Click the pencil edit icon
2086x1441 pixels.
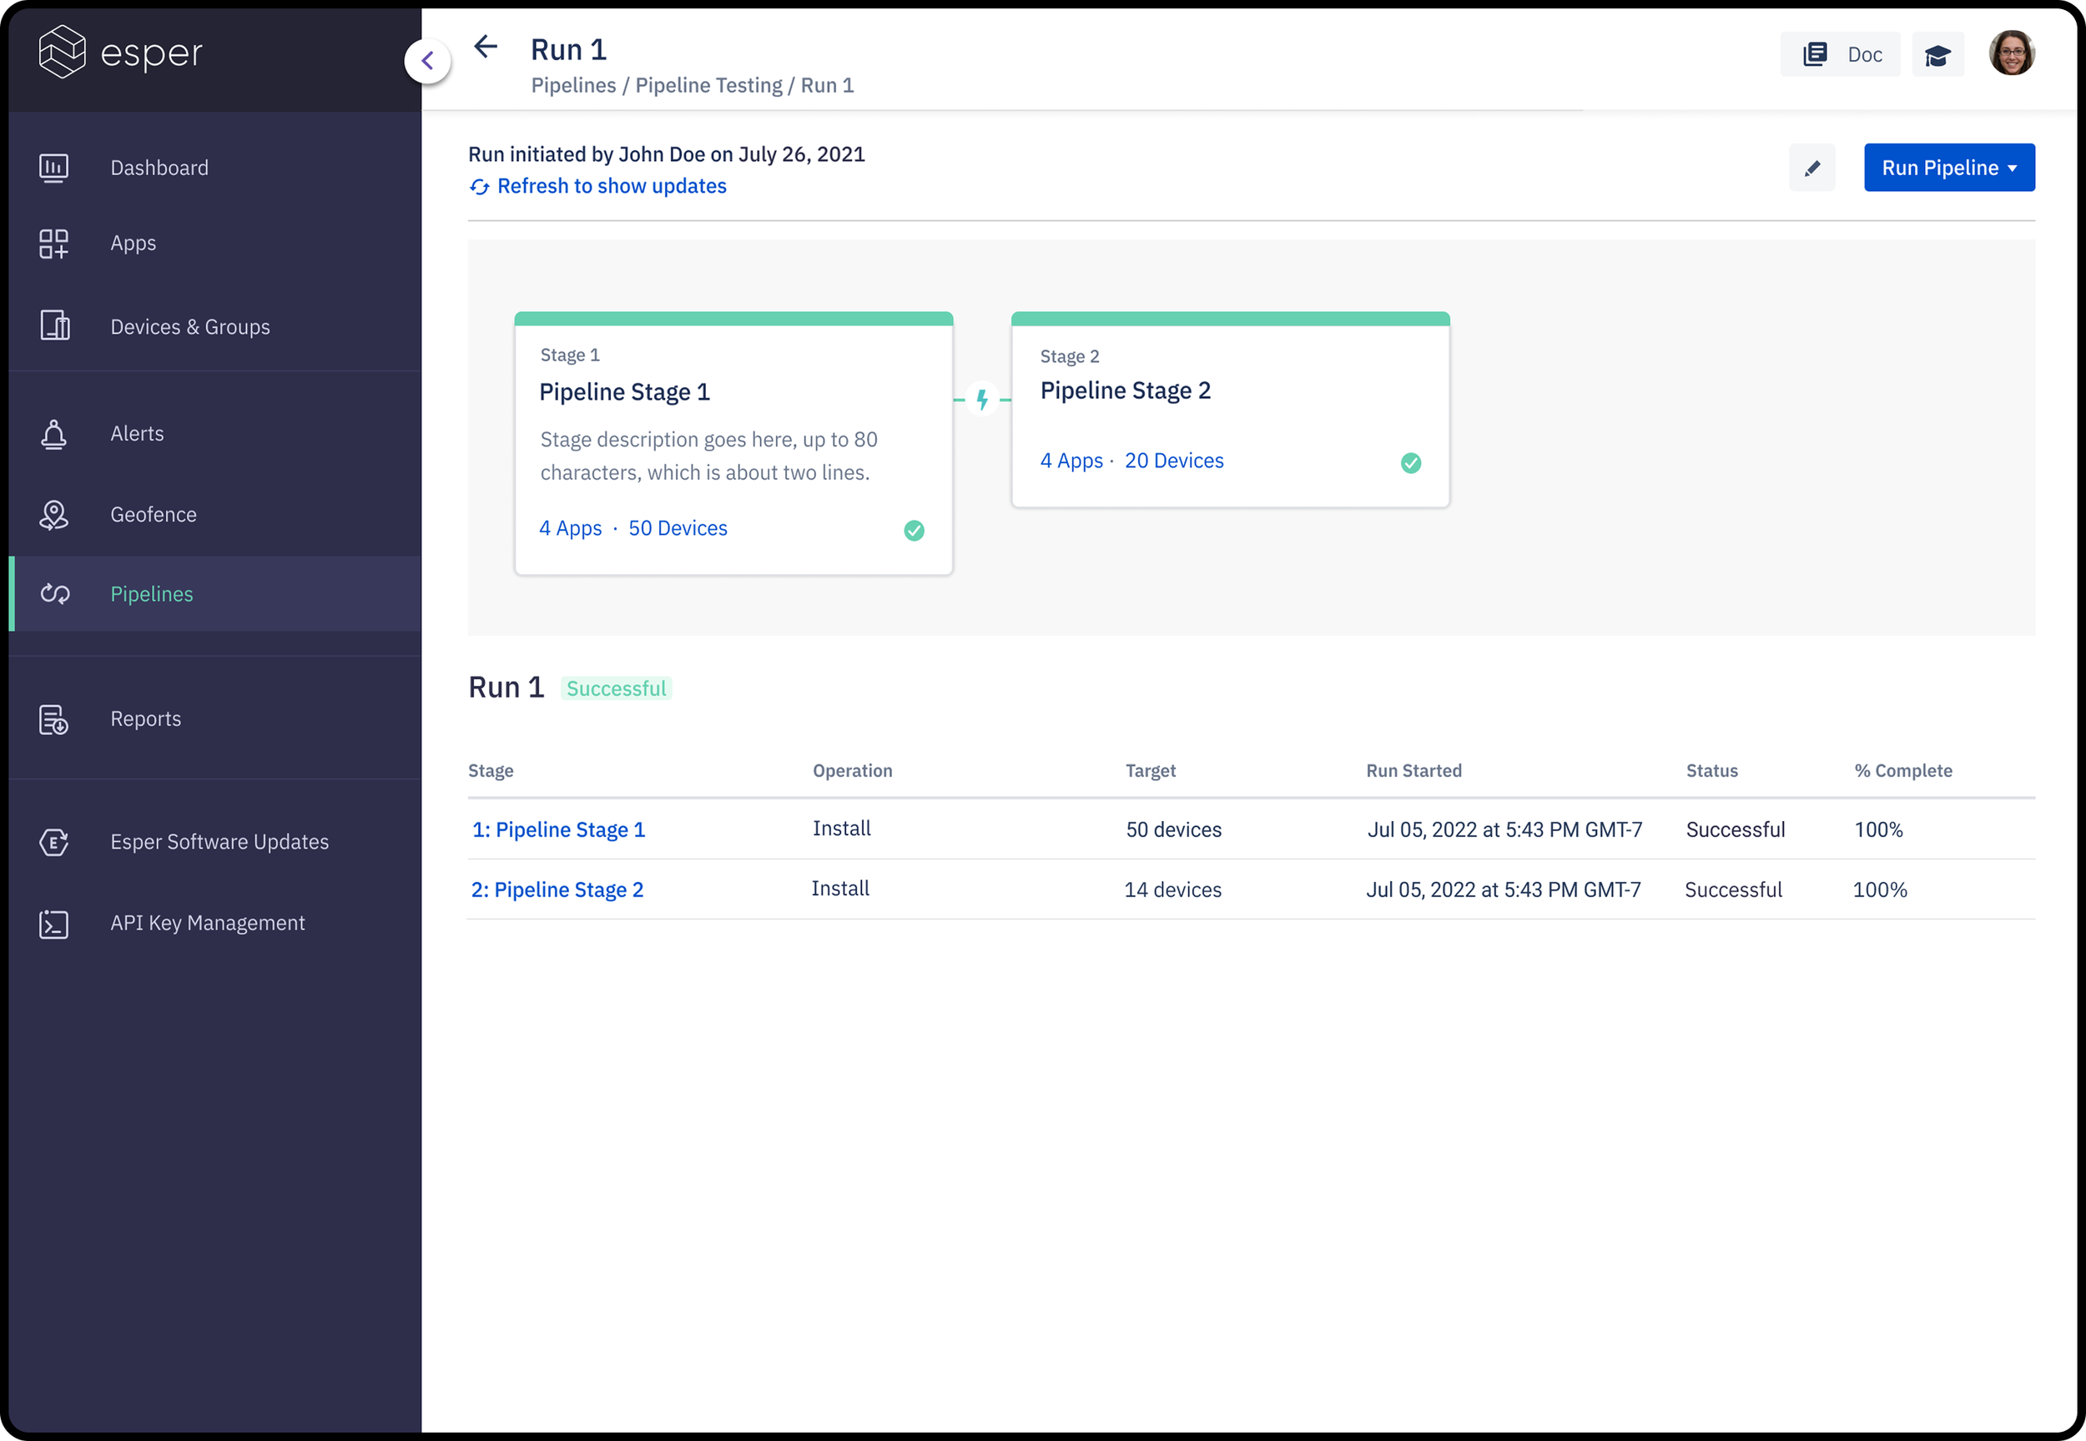point(1811,168)
